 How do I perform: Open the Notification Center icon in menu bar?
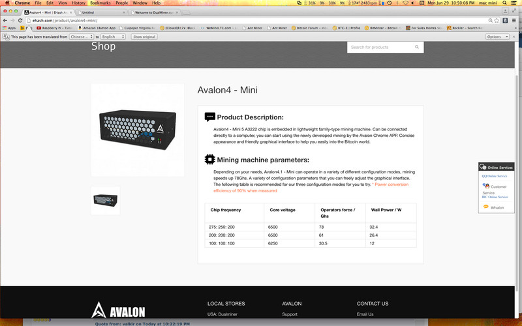tap(514, 3)
